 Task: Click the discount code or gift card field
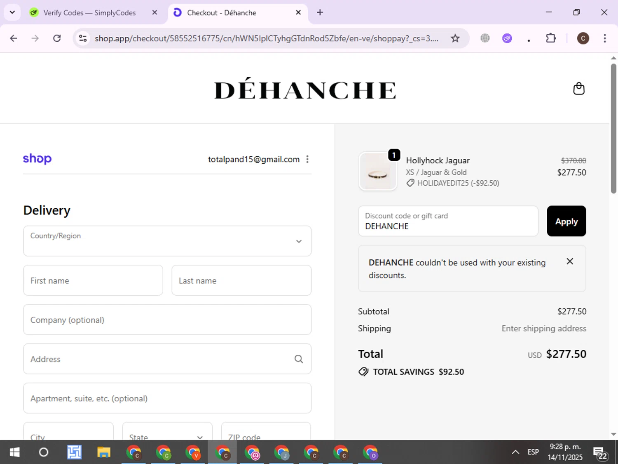point(448,221)
